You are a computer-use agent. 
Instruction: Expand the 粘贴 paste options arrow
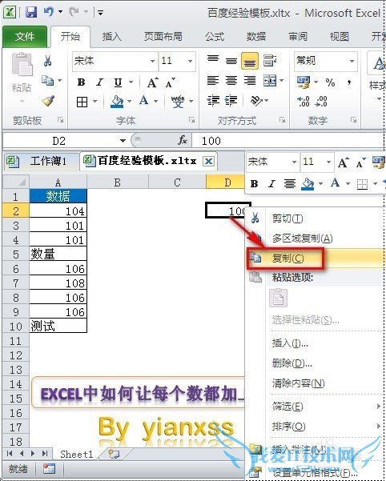point(22,101)
